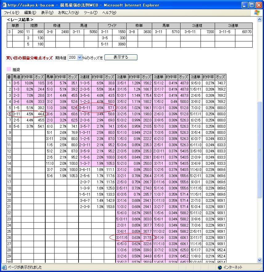264x272 pixels.
Task: Click the ワイド column header
Action: 112,26
